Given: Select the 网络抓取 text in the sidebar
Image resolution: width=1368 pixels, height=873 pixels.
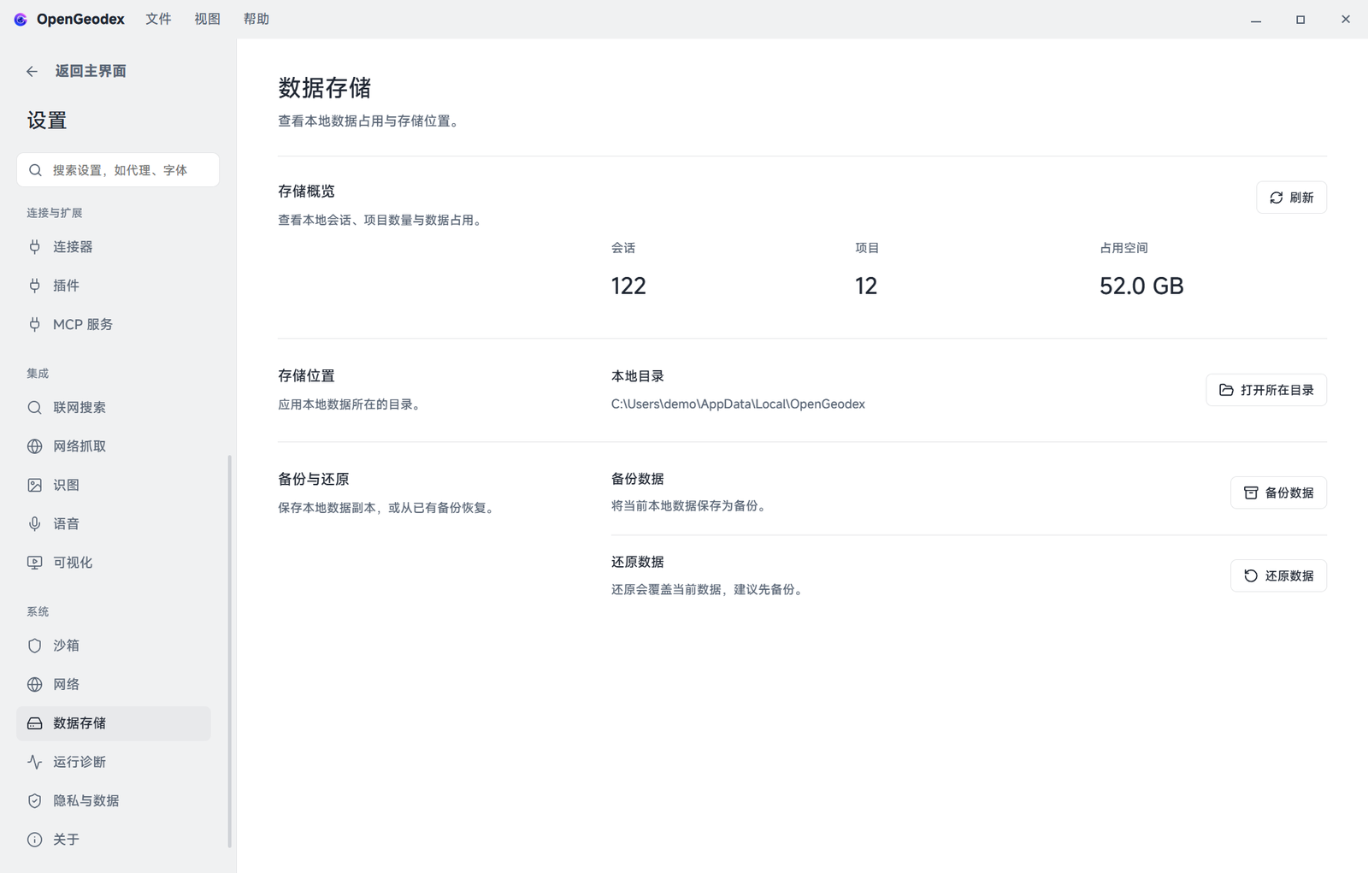Looking at the screenshot, I should coord(80,446).
